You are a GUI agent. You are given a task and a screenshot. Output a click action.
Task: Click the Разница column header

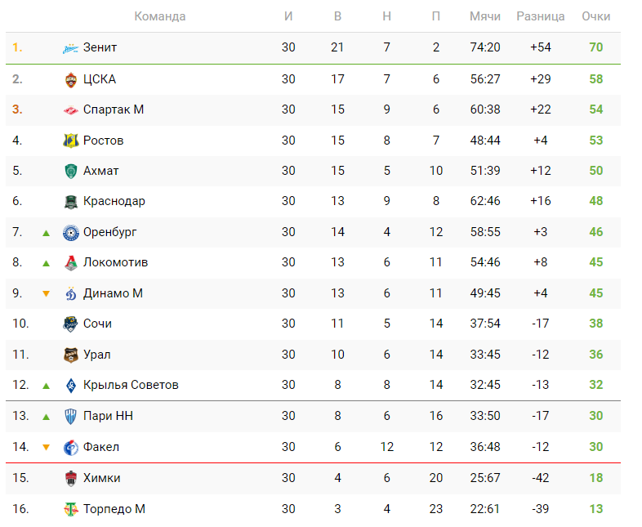point(541,16)
